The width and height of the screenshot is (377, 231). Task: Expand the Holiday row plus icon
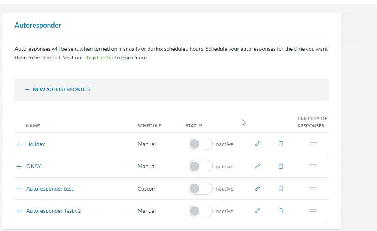pyautogui.click(x=19, y=144)
